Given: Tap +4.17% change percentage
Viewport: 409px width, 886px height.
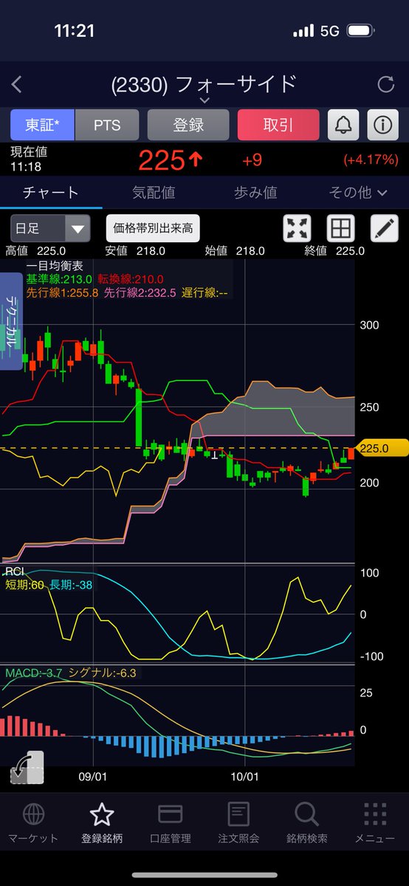Looking at the screenshot, I should [371, 159].
